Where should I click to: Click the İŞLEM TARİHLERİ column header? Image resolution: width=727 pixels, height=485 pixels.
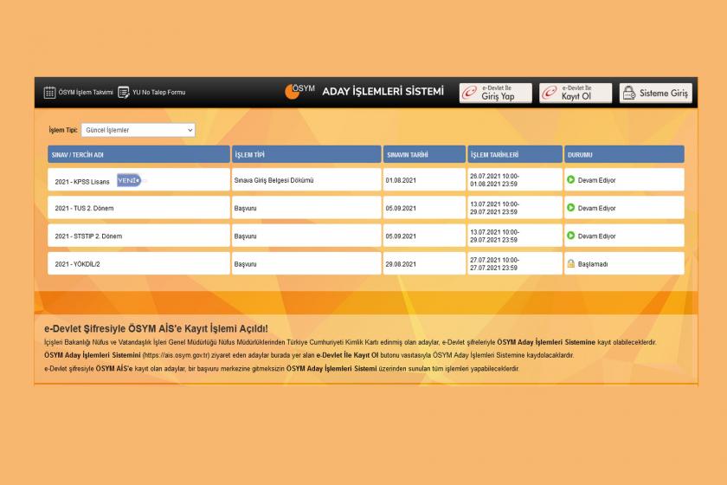coord(515,154)
